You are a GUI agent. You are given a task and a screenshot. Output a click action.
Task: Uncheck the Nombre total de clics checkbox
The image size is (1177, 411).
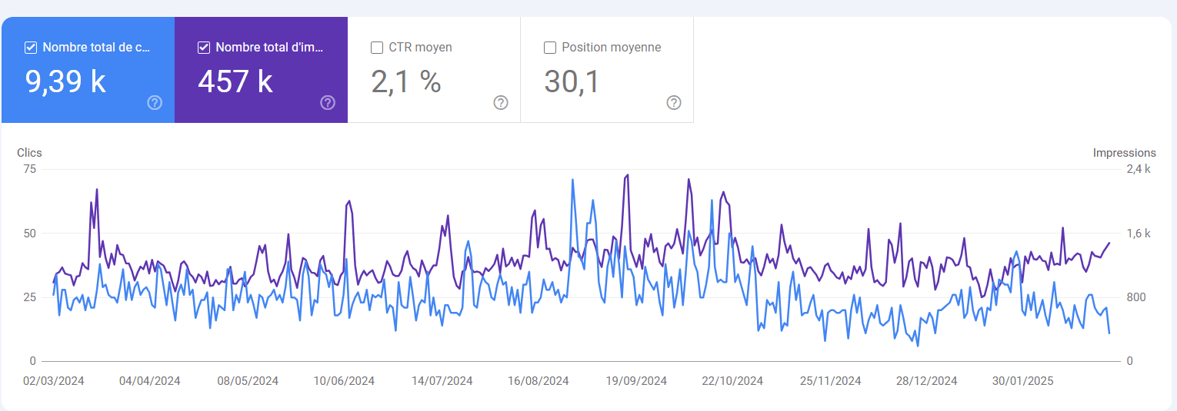31,48
